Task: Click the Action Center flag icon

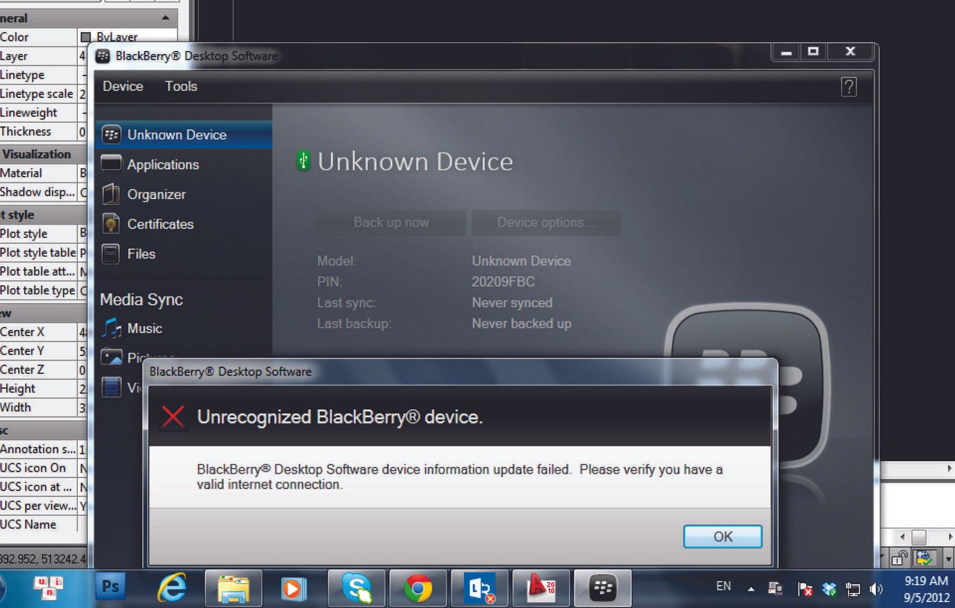Action: pos(805,589)
